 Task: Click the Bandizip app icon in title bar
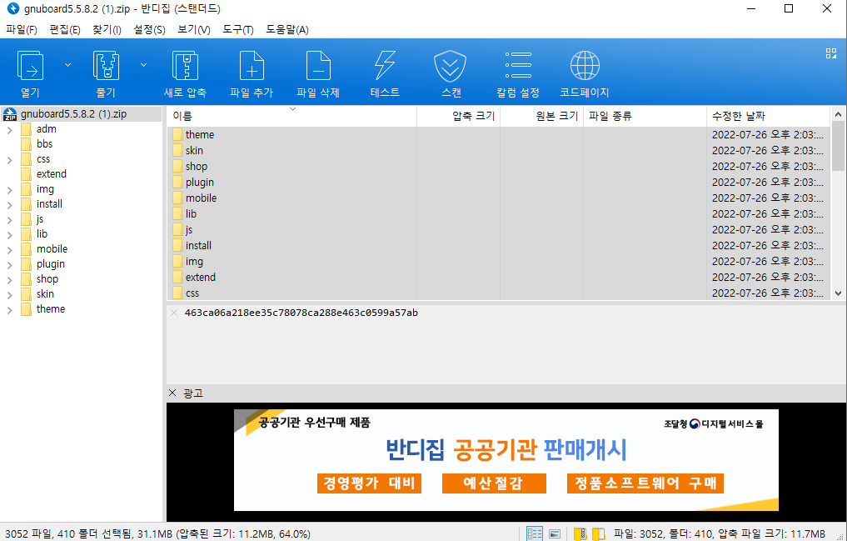13,8
